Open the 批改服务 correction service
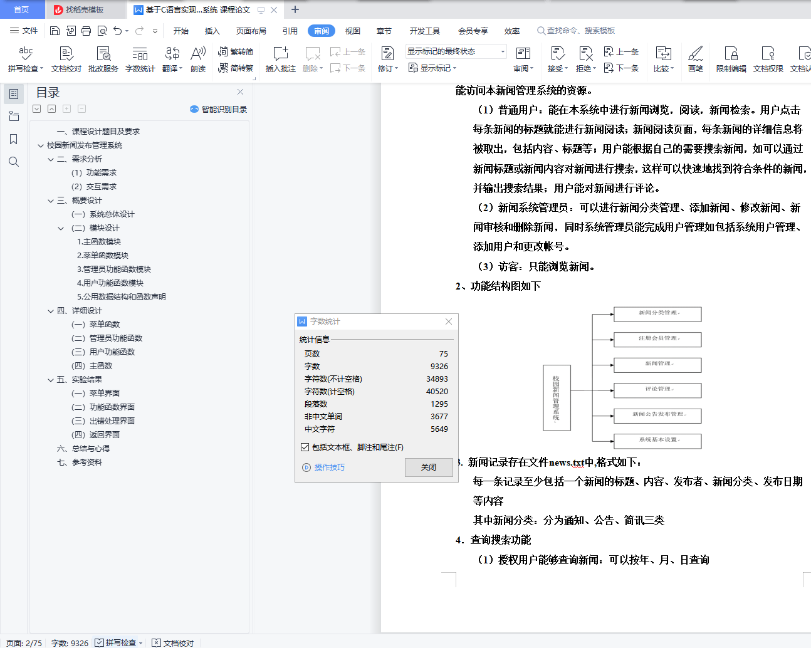This screenshot has width=811, height=648. click(x=103, y=60)
